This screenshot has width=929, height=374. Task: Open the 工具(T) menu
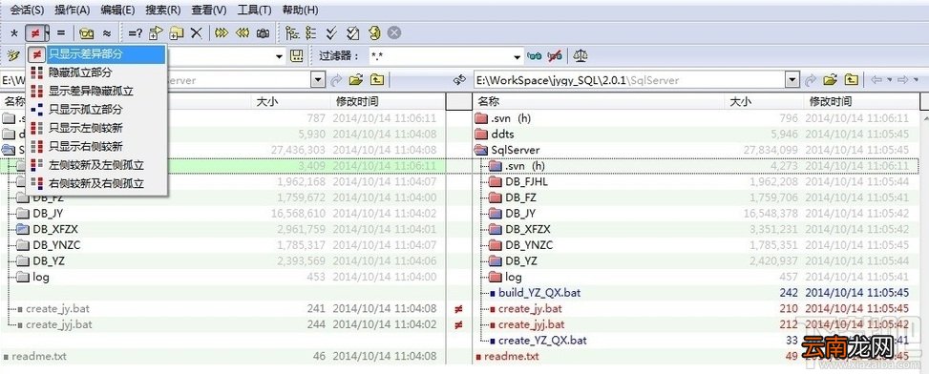(254, 10)
